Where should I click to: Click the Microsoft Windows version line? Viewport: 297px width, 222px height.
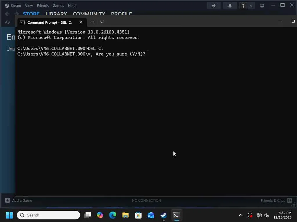73,32
